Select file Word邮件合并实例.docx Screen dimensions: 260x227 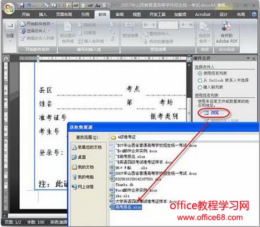tap(133, 190)
